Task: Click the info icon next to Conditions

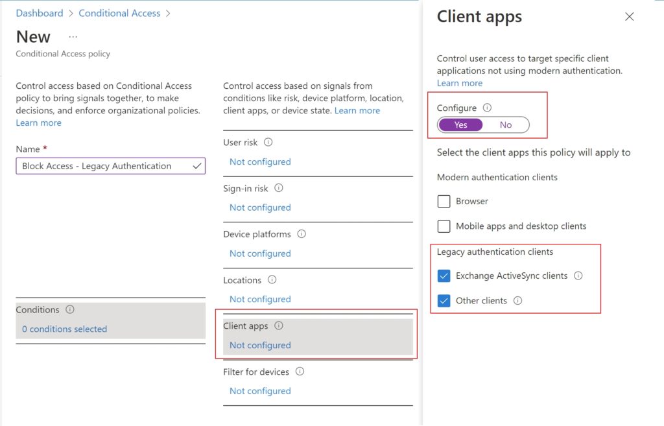Action: coord(70,309)
